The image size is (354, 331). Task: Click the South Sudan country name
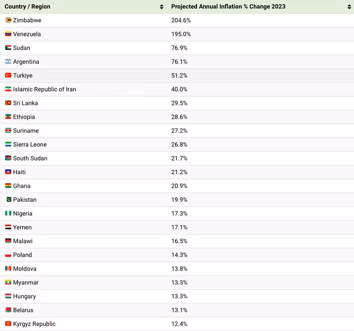click(30, 158)
